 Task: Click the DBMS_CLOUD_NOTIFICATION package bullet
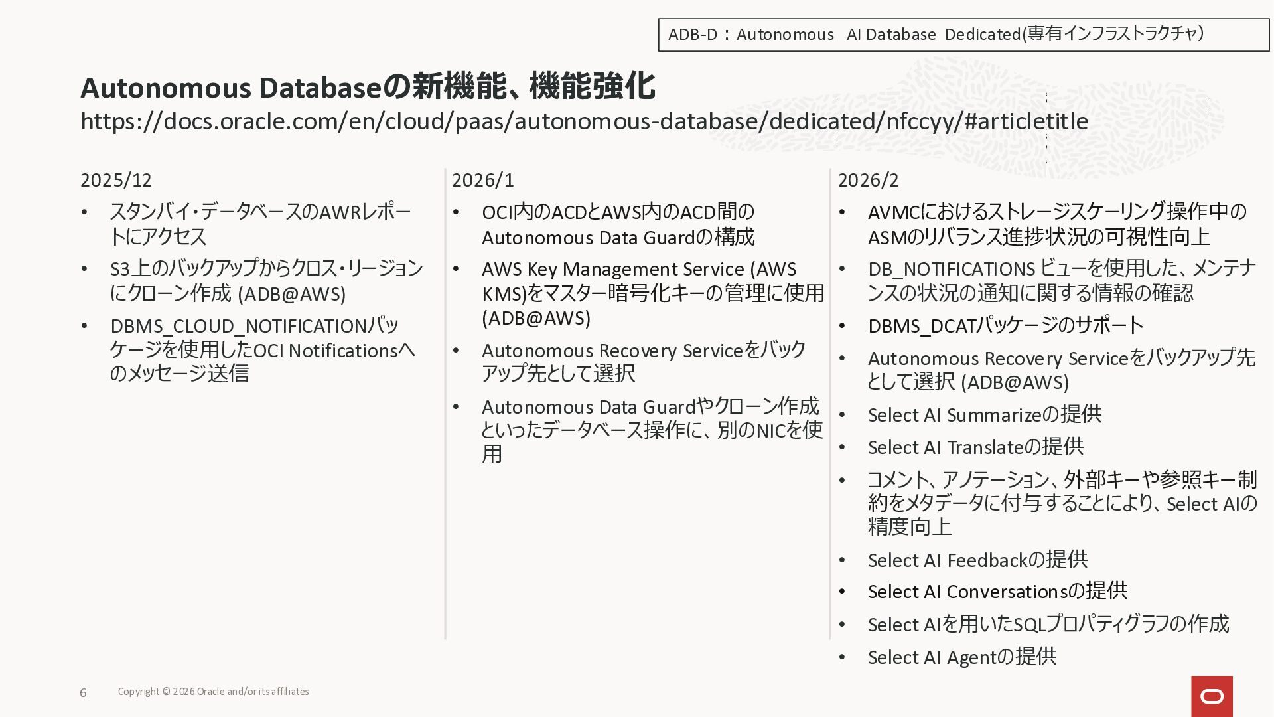pyautogui.click(x=262, y=349)
